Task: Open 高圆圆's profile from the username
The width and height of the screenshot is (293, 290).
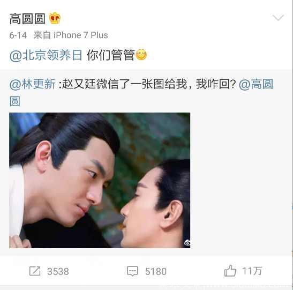Action: [27, 19]
